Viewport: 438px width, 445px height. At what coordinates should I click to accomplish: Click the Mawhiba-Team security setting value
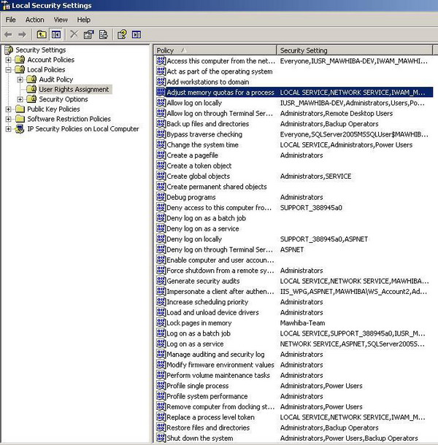click(302, 323)
